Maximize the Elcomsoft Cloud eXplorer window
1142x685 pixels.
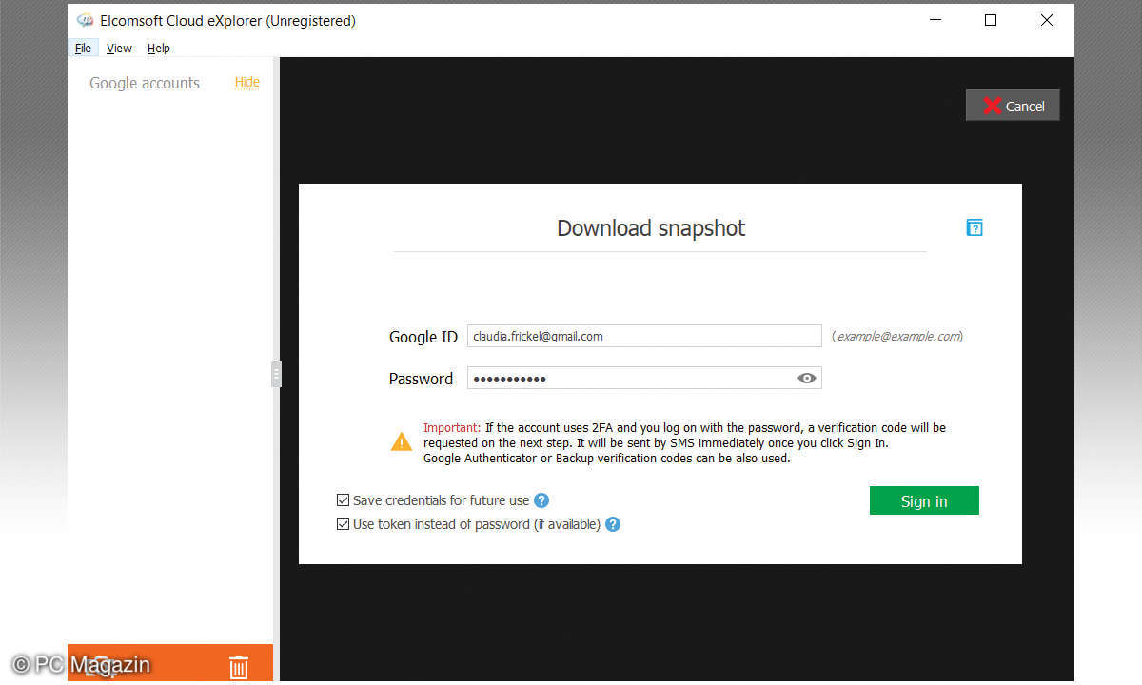(x=991, y=20)
